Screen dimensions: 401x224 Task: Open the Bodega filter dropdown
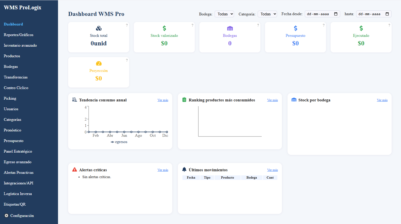click(x=224, y=14)
